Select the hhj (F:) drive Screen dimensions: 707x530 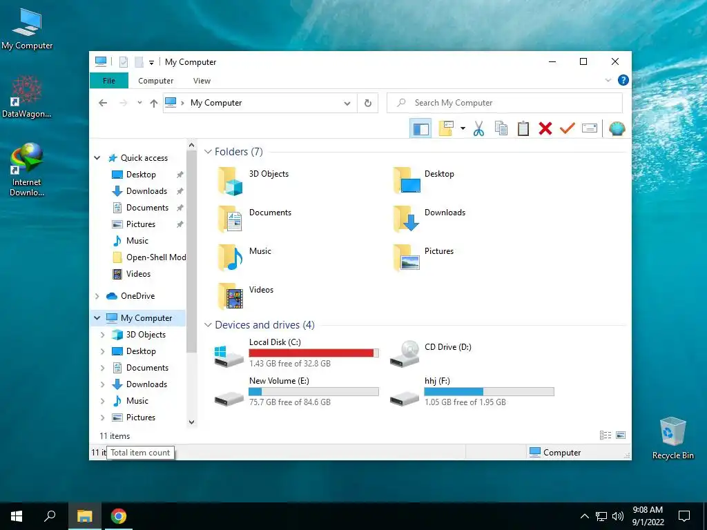point(471,393)
